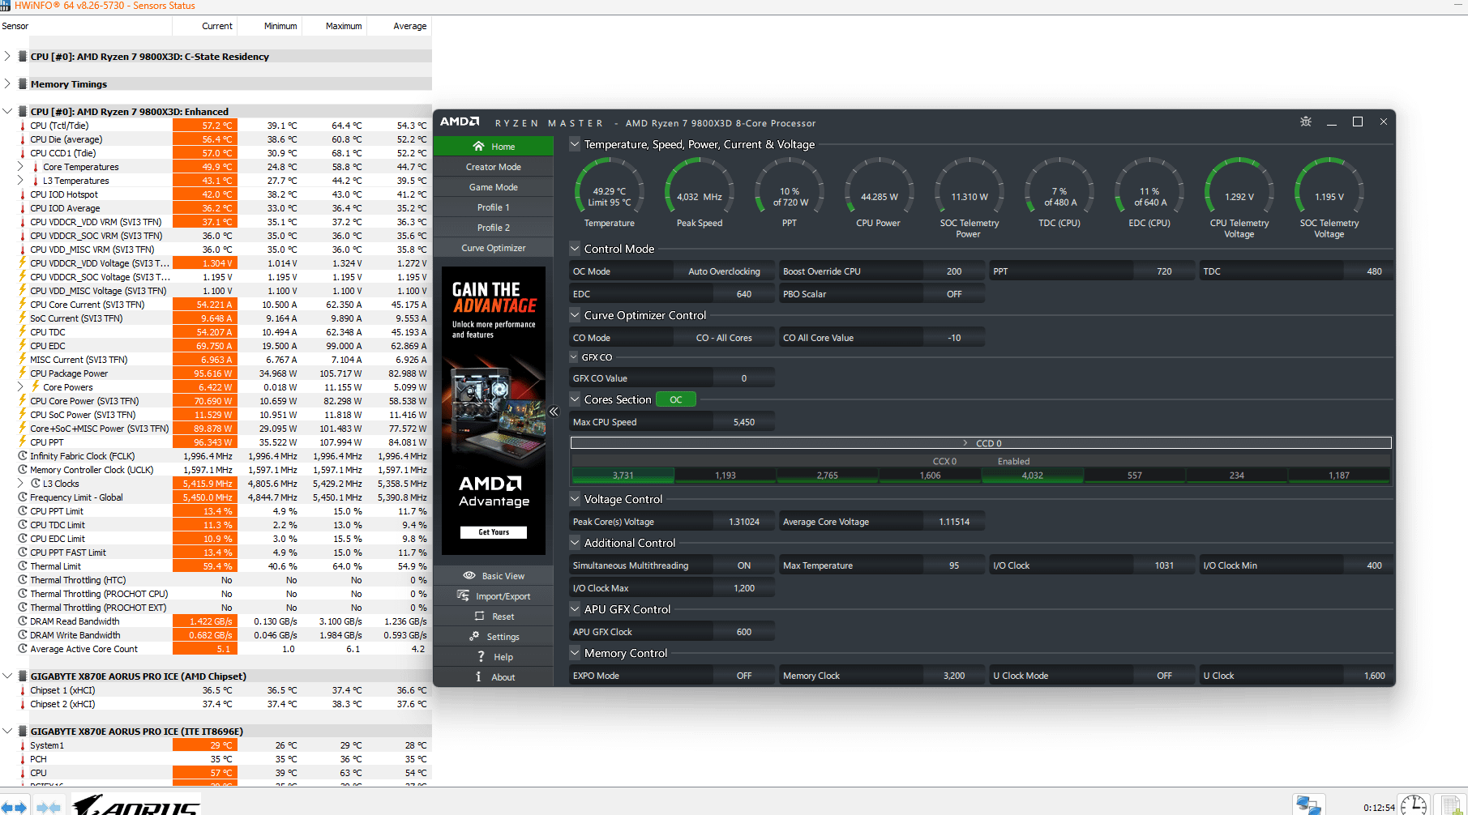
Task: Click the Max CPU Speed value field
Action: point(743,422)
